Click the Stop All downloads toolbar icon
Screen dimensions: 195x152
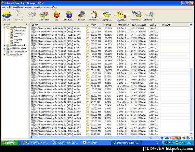[x=44, y=15]
